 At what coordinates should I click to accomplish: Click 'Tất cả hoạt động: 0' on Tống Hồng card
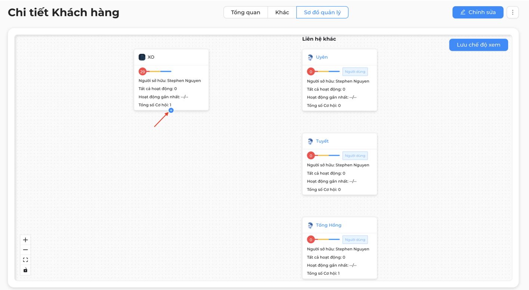326,257
